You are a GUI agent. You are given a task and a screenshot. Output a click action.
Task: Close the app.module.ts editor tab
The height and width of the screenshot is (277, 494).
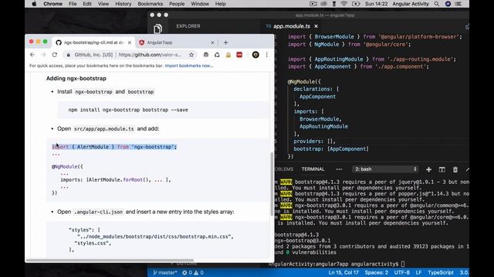(316, 26)
